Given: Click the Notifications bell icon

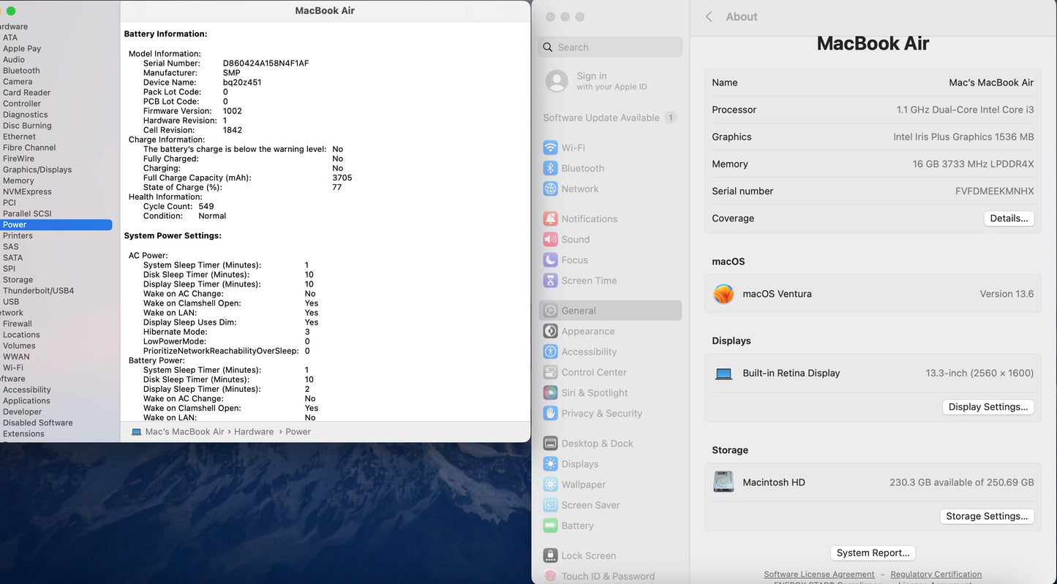Looking at the screenshot, I should pyautogui.click(x=550, y=219).
